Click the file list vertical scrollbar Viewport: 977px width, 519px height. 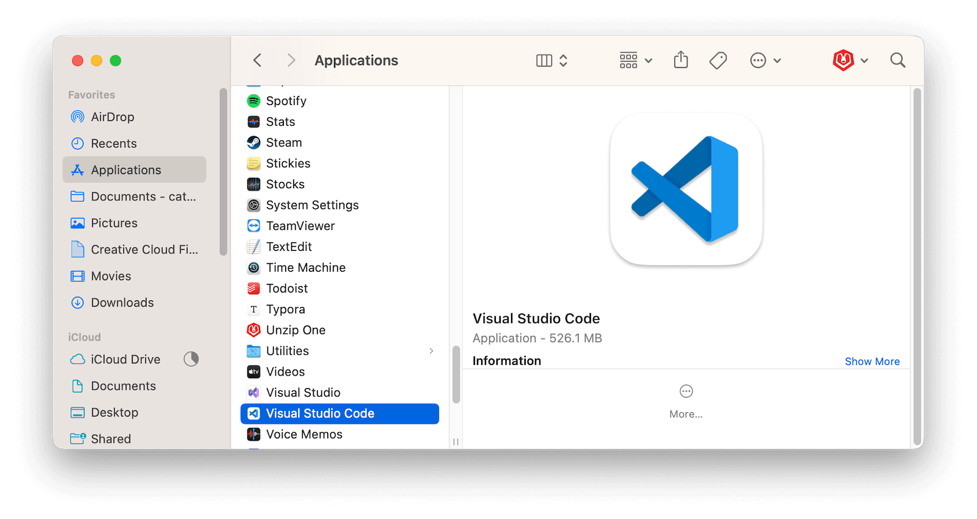point(456,374)
